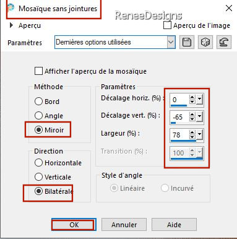Click the randomize parameters dice icon
Screen dimensions: 237x239
coord(205,42)
